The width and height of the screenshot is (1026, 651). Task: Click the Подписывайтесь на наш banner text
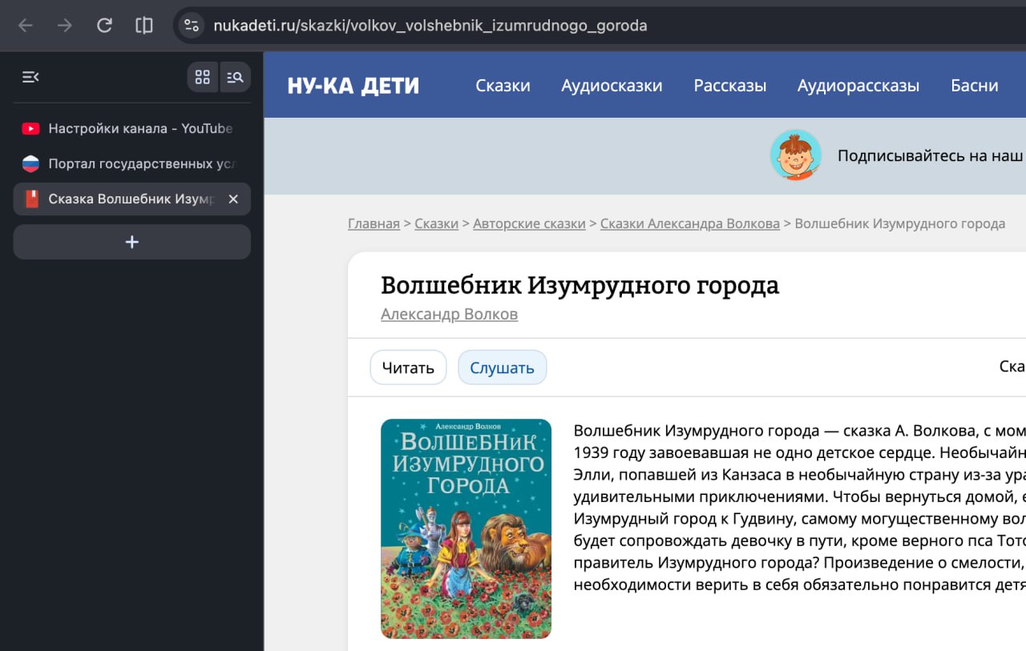pos(931,156)
